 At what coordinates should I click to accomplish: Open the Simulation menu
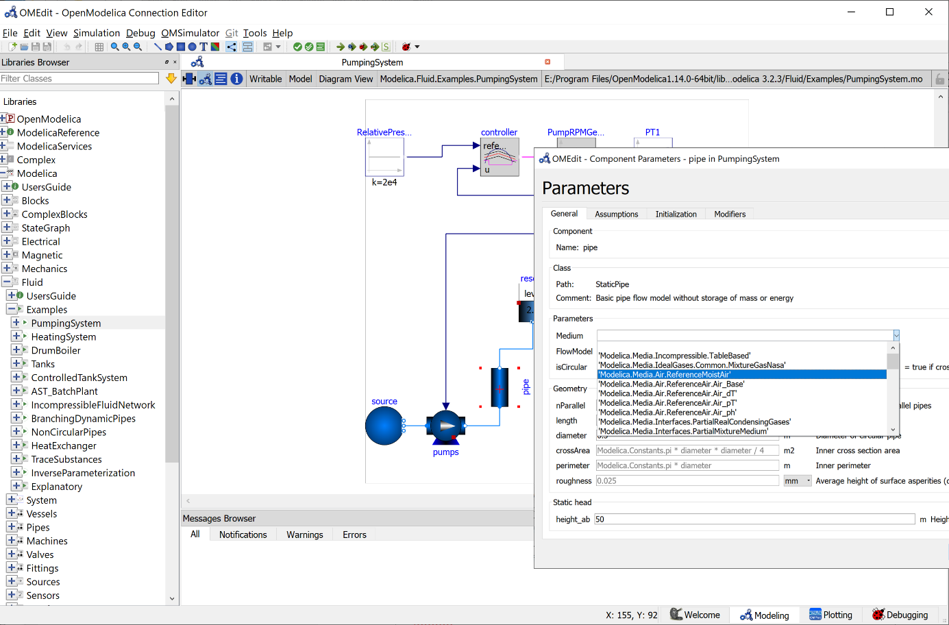pos(97,33)
